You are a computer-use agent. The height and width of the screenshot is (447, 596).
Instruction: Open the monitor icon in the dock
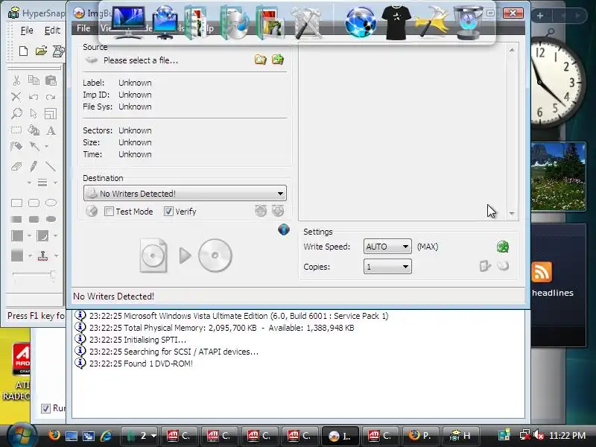pyautogui.click(x=128, y=22)
